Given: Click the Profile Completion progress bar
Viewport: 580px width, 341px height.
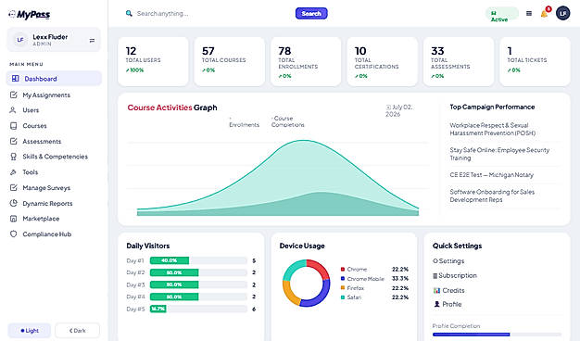Looking at the screenshot, I should pos(497,335).
